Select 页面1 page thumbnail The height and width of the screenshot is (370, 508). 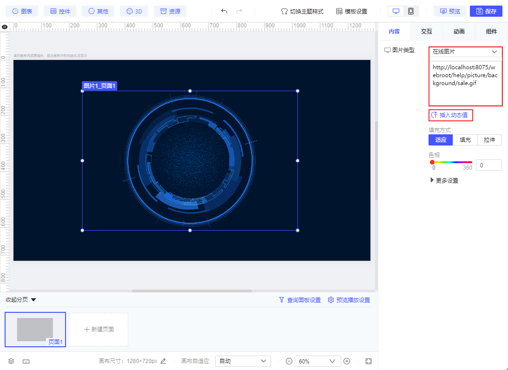[35, 330]
